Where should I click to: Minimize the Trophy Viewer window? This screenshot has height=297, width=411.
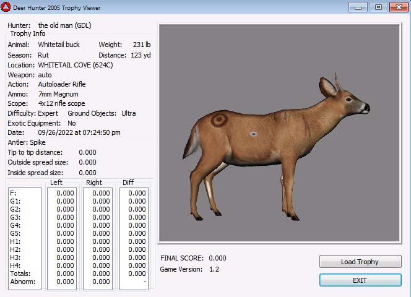[357, 7]
